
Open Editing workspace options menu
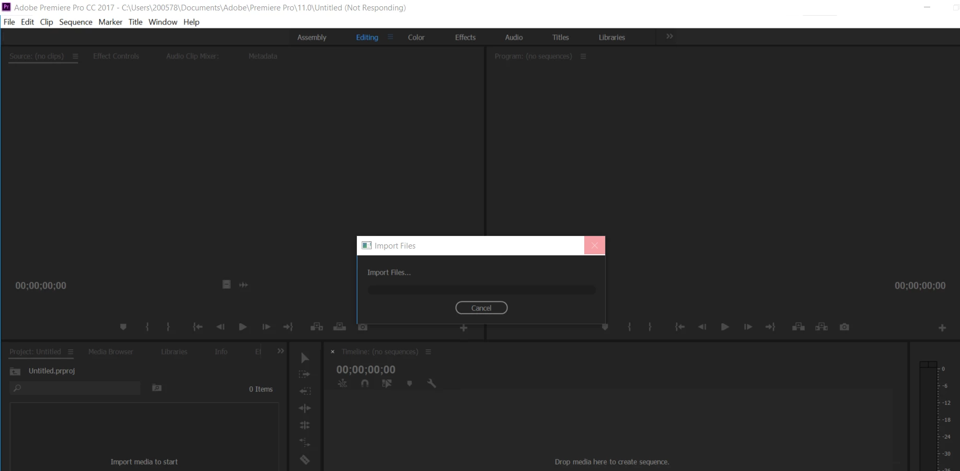(x=390, y=37)
